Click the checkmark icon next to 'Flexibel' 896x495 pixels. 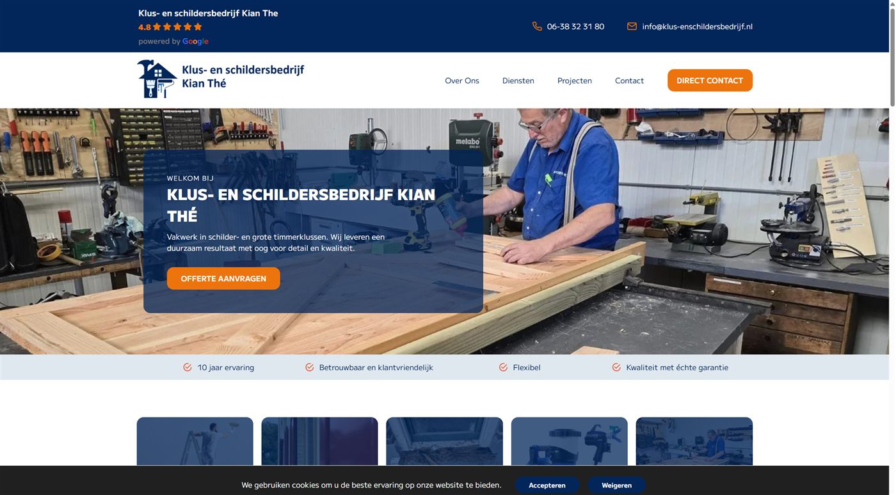tap(503, 367)
